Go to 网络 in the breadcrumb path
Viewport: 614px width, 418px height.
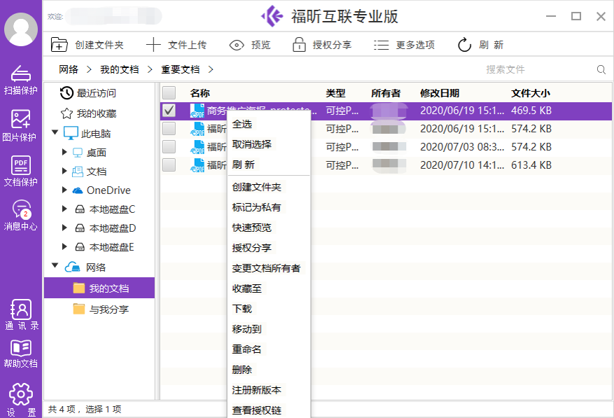click(69, 70)
